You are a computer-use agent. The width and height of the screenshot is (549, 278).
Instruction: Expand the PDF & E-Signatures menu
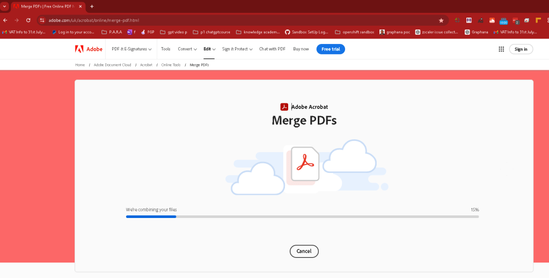[131, 49]
